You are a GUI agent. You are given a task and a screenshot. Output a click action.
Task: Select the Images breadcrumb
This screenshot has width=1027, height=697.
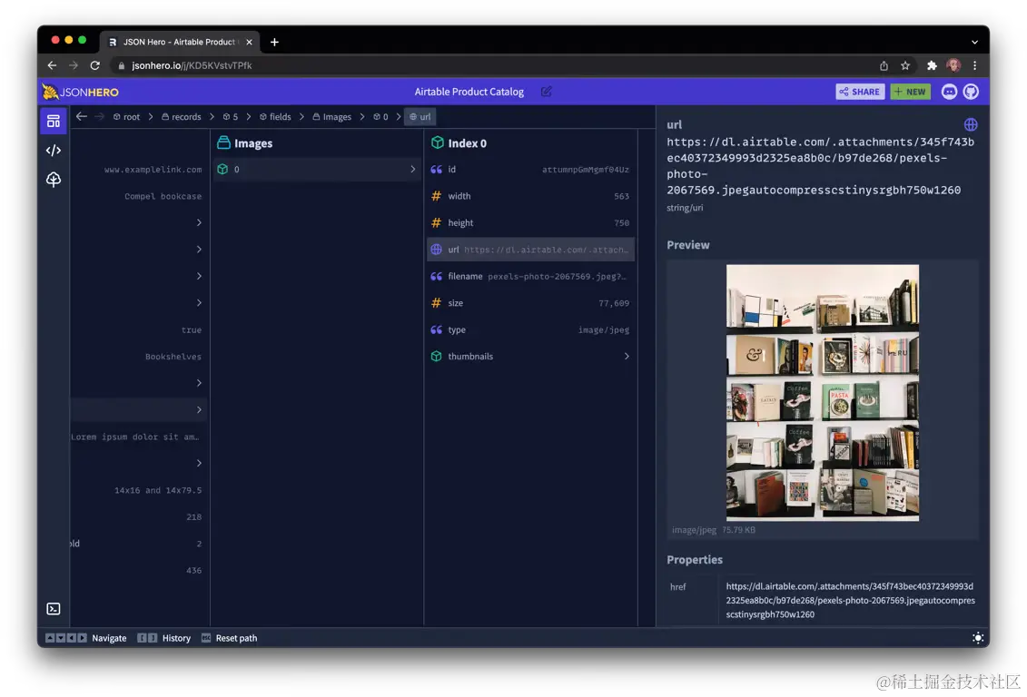coord(332,116)
